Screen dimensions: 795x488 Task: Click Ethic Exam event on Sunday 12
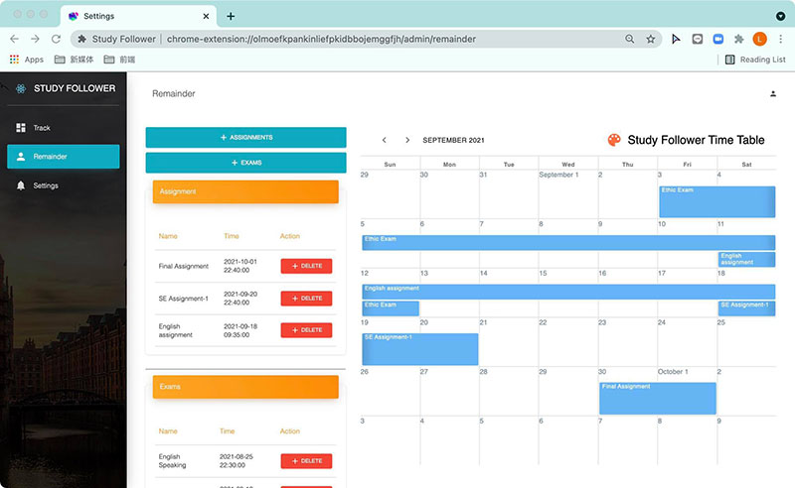pyautogui.click(x=391, y=308)
